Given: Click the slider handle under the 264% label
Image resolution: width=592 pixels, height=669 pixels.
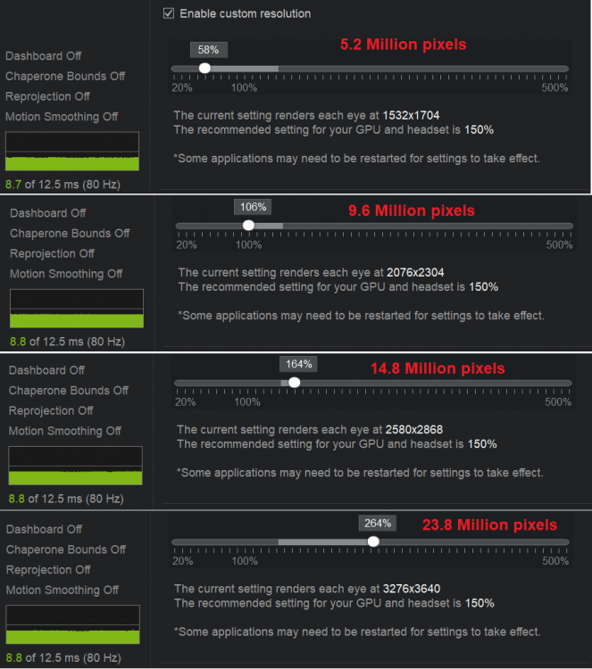Looking at the screenshot, I should [x=373, y=541].
